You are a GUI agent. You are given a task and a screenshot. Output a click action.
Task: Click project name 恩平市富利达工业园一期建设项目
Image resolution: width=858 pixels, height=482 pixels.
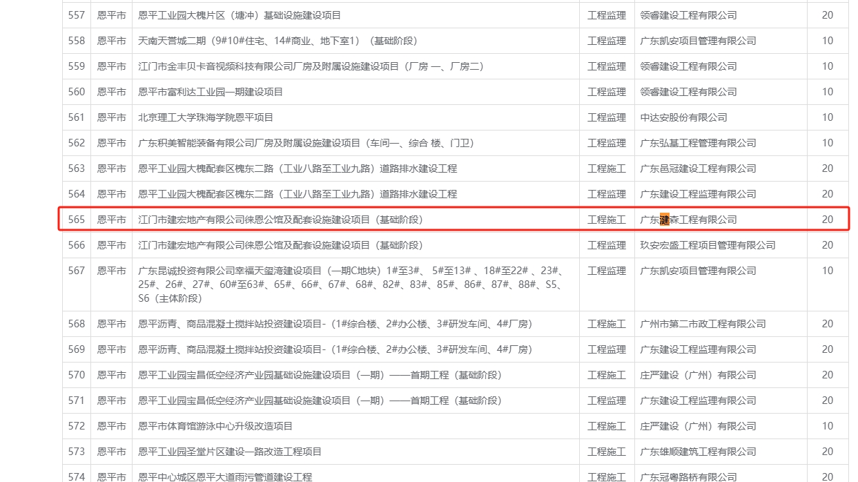(211, 92)
